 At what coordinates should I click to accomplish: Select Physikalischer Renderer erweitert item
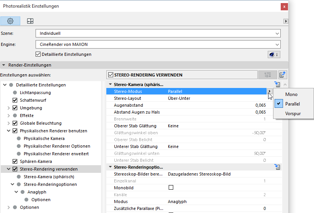point(56,154)
